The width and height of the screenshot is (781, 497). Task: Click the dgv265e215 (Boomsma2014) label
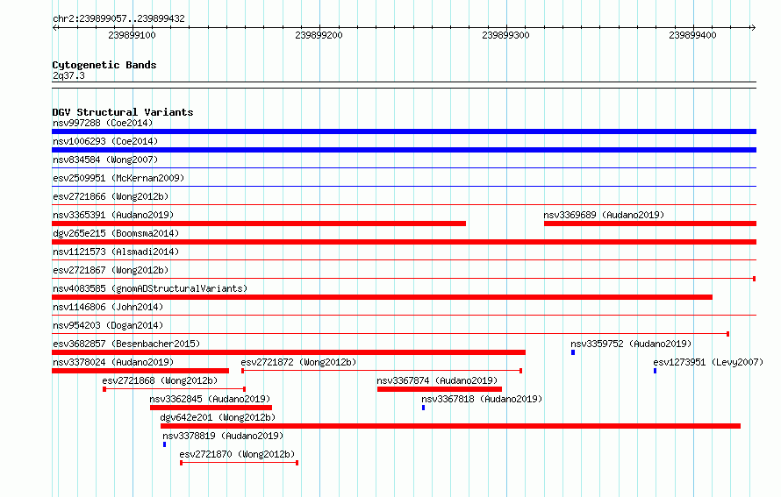pyautogui.click(x=116, y=233)
